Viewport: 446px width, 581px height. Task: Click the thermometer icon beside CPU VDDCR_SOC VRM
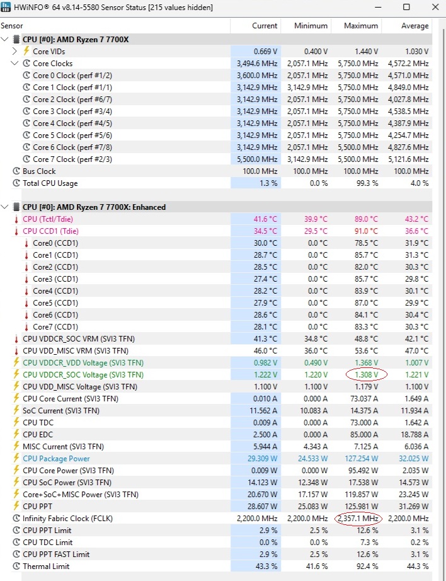(x=16, y=339)
